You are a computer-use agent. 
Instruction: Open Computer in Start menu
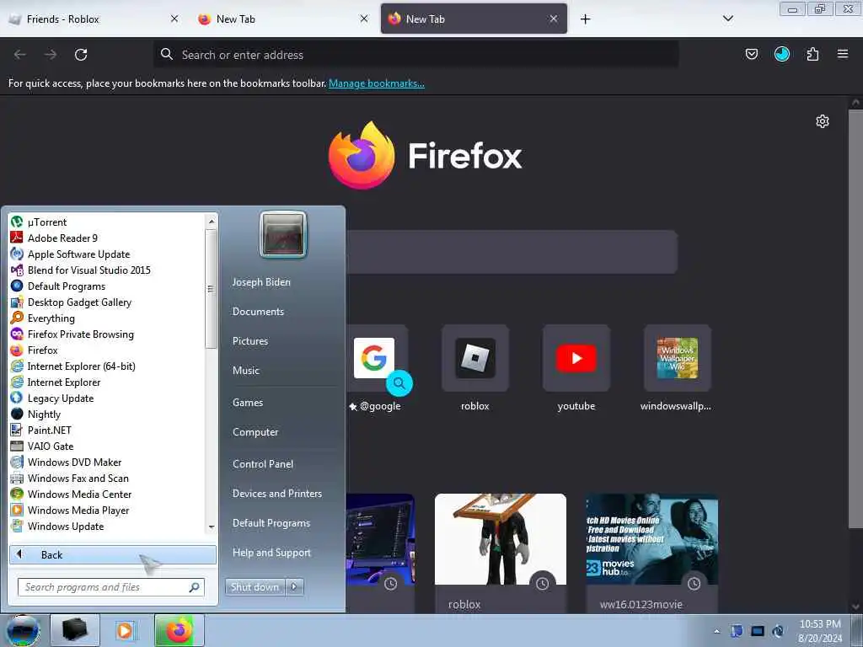pos(255,432)
